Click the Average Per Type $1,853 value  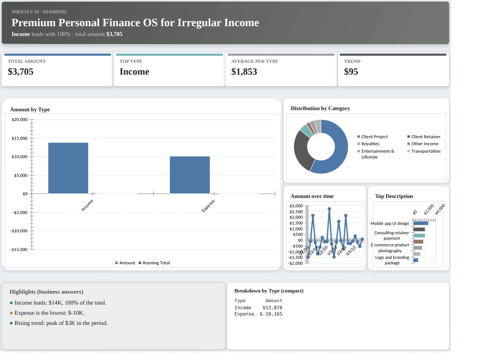pos(244,71)
